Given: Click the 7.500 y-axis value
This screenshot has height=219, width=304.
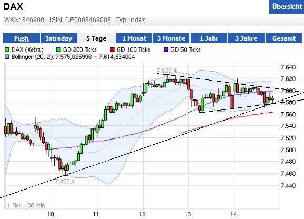Looking at the screenshot, I should [x=288, y=150].
